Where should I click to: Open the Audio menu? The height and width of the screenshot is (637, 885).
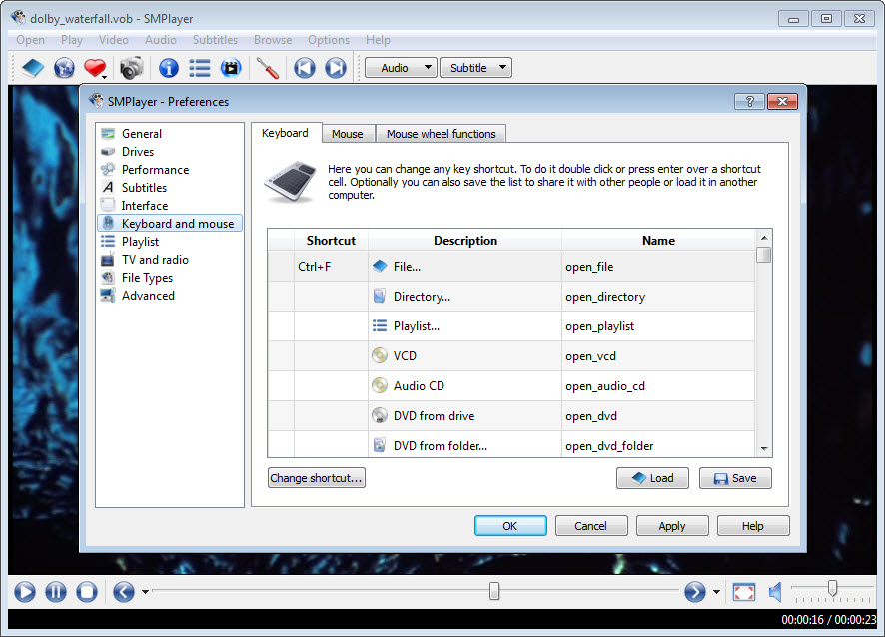tap(160, 40)
